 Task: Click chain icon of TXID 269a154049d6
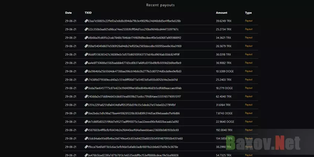[86, 46]
